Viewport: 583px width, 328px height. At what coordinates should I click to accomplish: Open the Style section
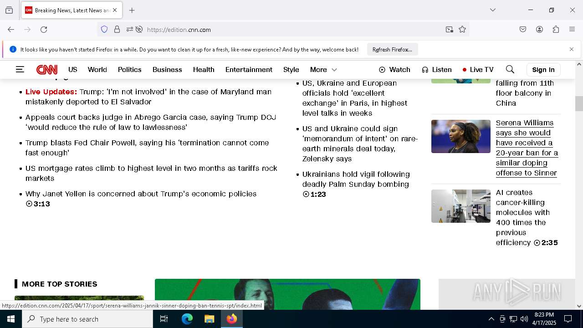click(x=291, y=70)
